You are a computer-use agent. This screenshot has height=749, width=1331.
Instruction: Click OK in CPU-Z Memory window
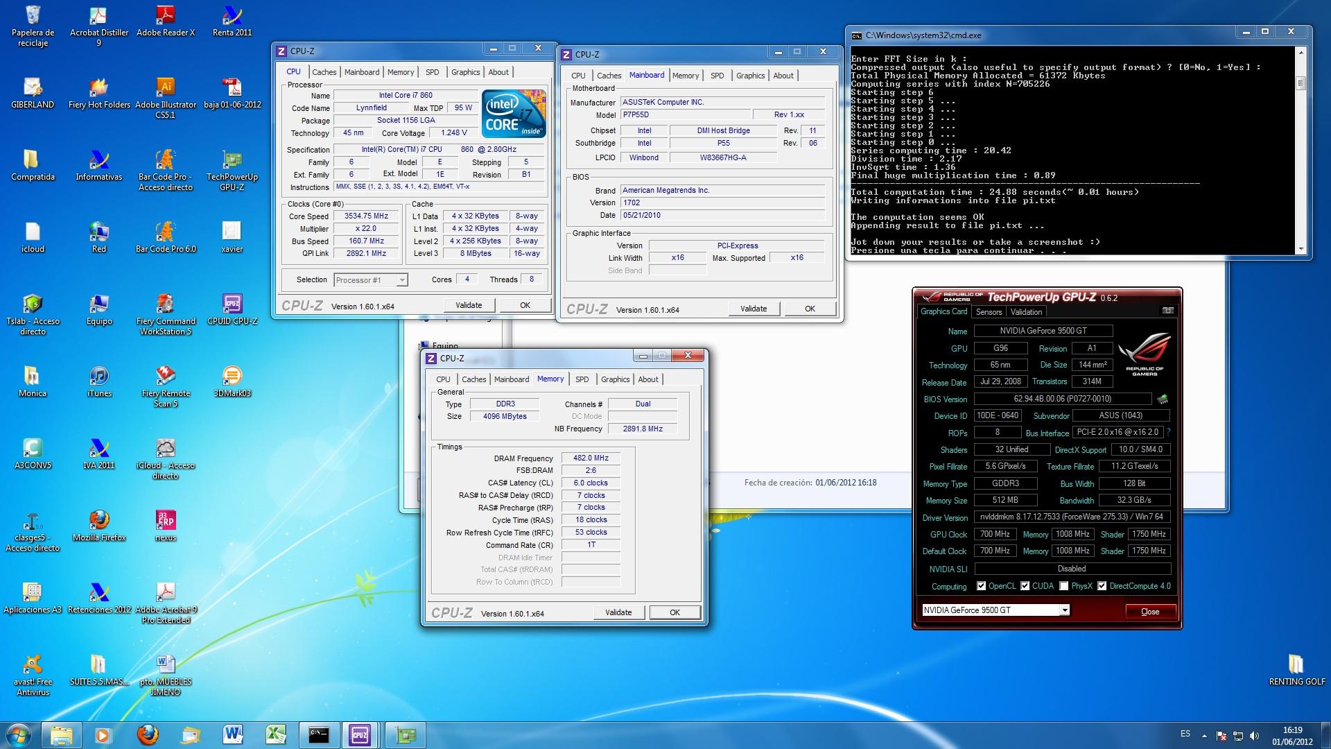675,612
